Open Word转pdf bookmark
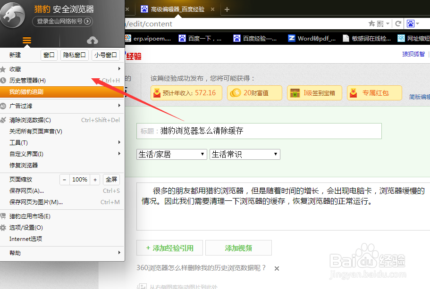Viewport: 430px width, 289px height. click(312, 38)
